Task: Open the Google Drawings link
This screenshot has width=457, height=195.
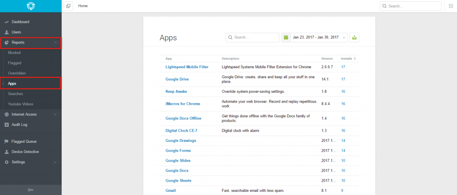Action: 181,141
